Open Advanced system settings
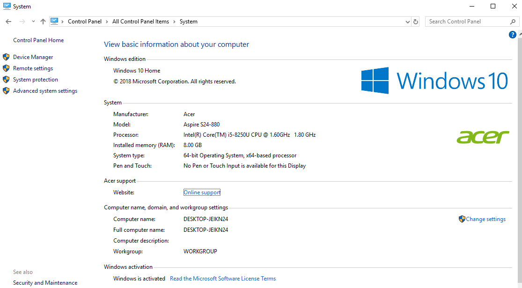 point(45,91)
